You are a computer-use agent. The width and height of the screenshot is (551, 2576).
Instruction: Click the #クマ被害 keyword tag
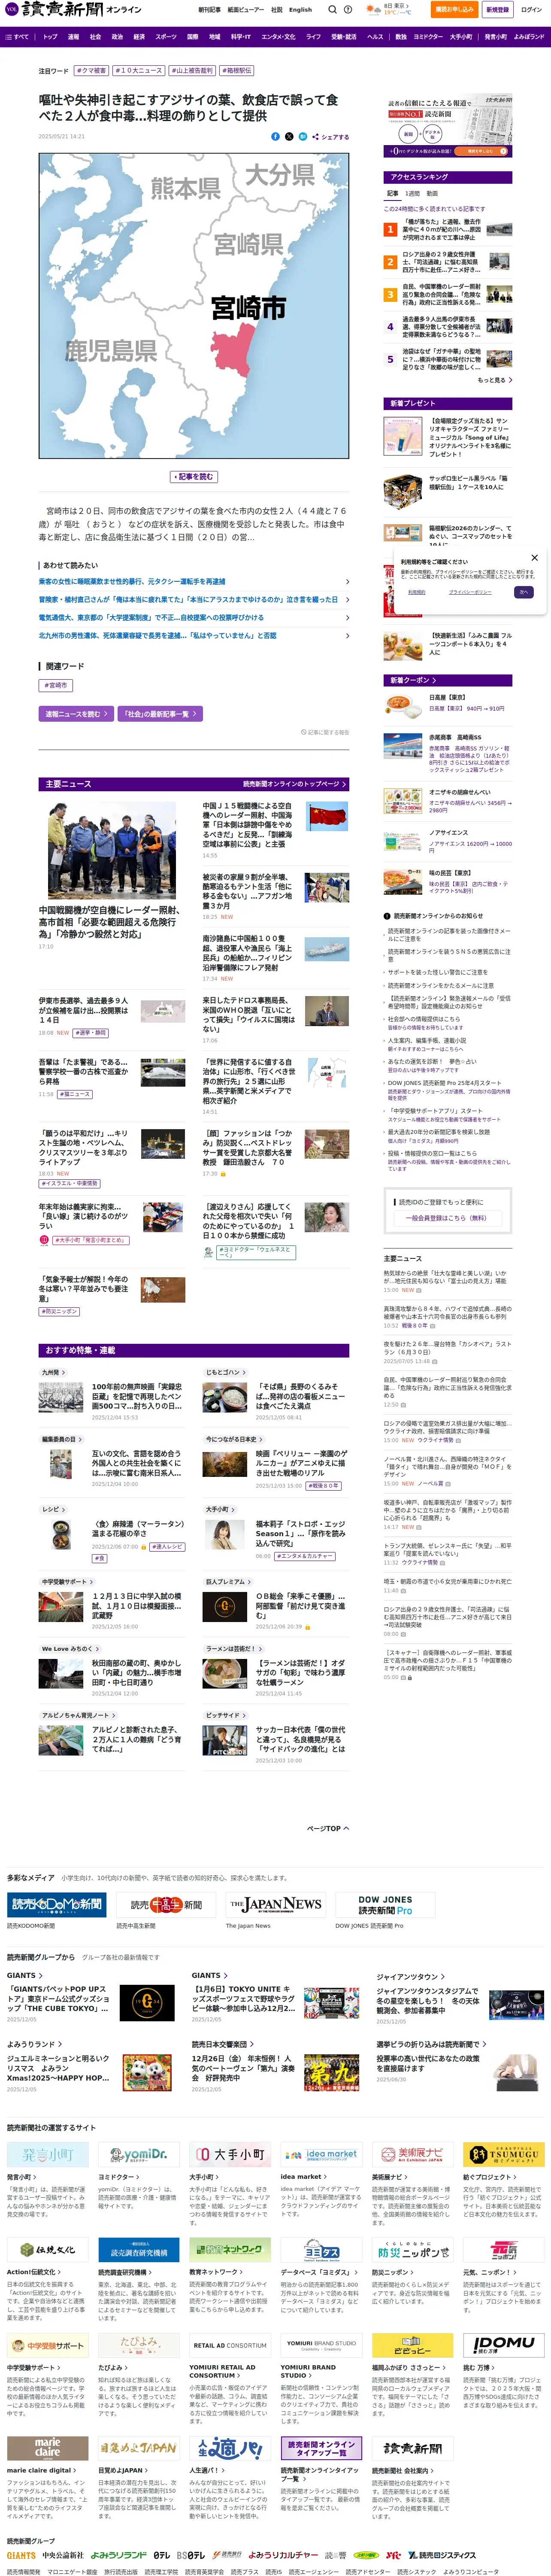[x=92, y=71]
